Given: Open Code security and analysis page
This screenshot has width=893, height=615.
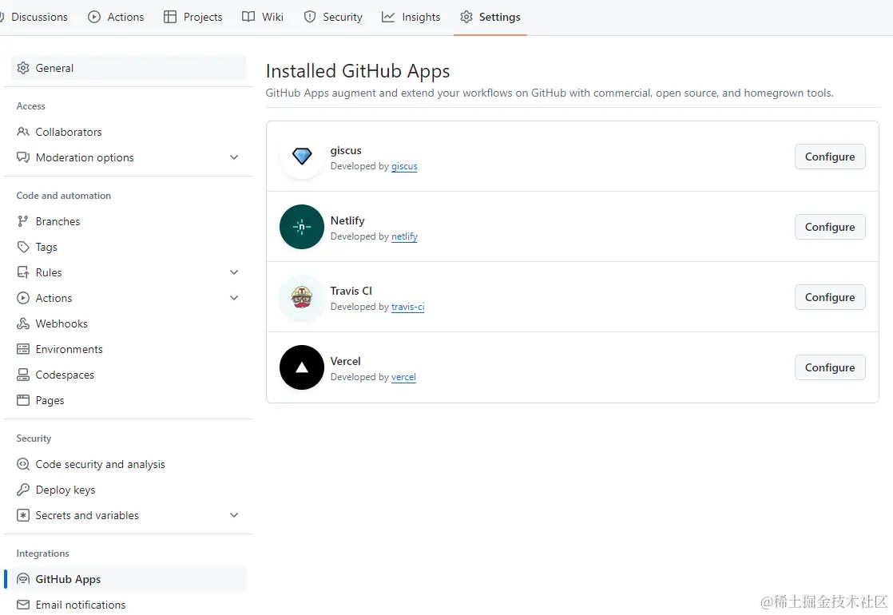Looking at the screenshot, I should coord(129,464).
